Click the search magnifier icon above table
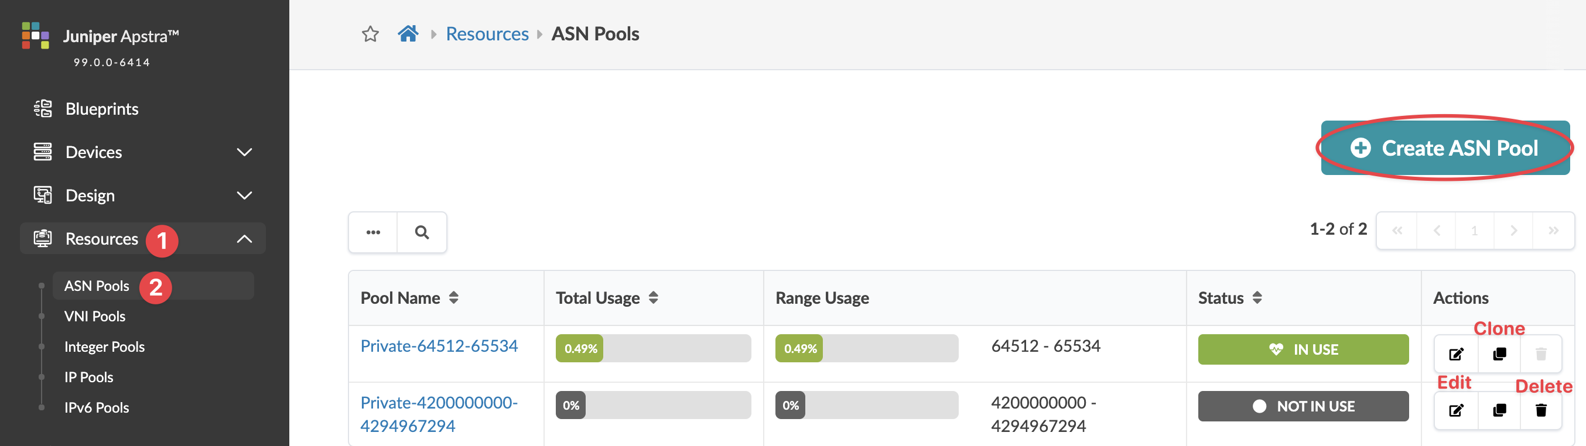The width and height of the screenshot is (1586, 446). coord(422,232)
